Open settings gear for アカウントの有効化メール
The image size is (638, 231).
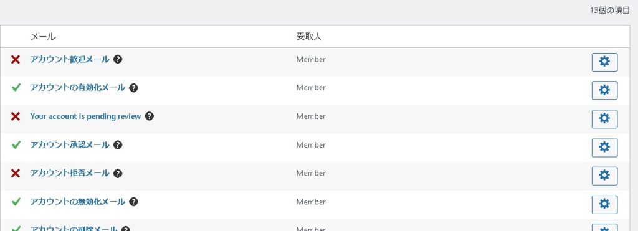604,90
